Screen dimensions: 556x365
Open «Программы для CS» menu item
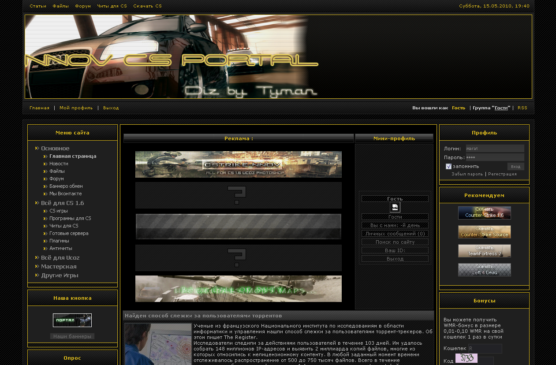tap(70, 219)
